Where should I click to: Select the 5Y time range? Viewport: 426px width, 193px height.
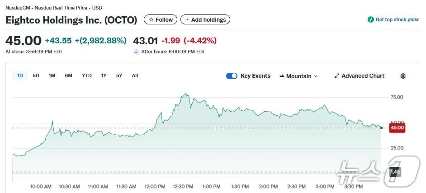pyautogui.click(x=119, y=75)
